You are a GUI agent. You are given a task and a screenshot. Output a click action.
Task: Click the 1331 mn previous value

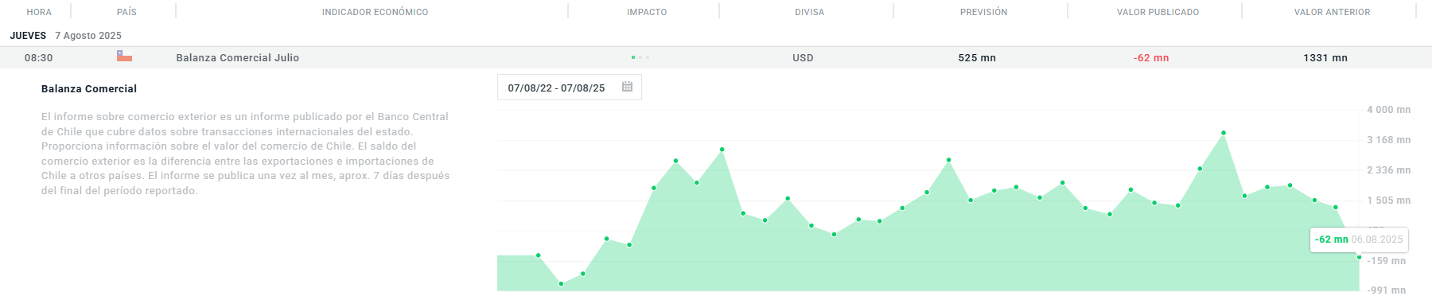[1325, 58]
